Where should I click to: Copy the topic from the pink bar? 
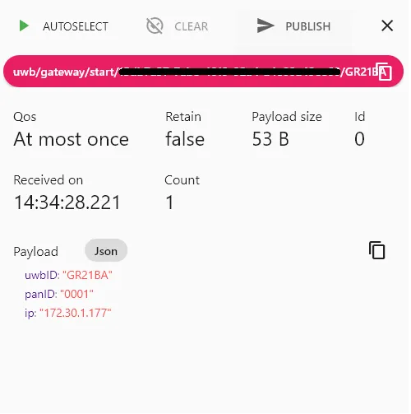pyautogui.click(x=385, y=72)
